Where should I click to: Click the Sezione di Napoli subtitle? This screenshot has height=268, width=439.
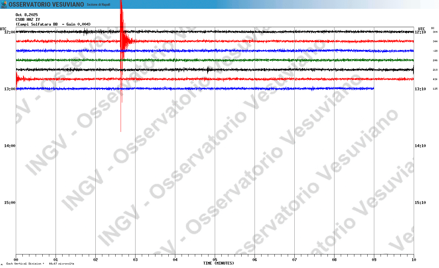coord(99,4)
